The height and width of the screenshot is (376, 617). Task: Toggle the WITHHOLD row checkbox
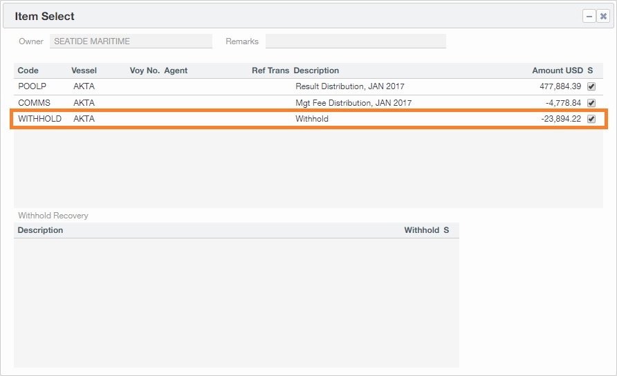(x=591, y=119)
